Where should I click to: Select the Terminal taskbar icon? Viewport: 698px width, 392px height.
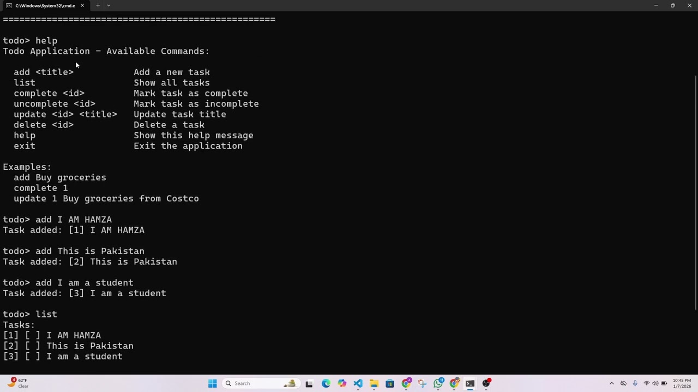click(470, 383)
